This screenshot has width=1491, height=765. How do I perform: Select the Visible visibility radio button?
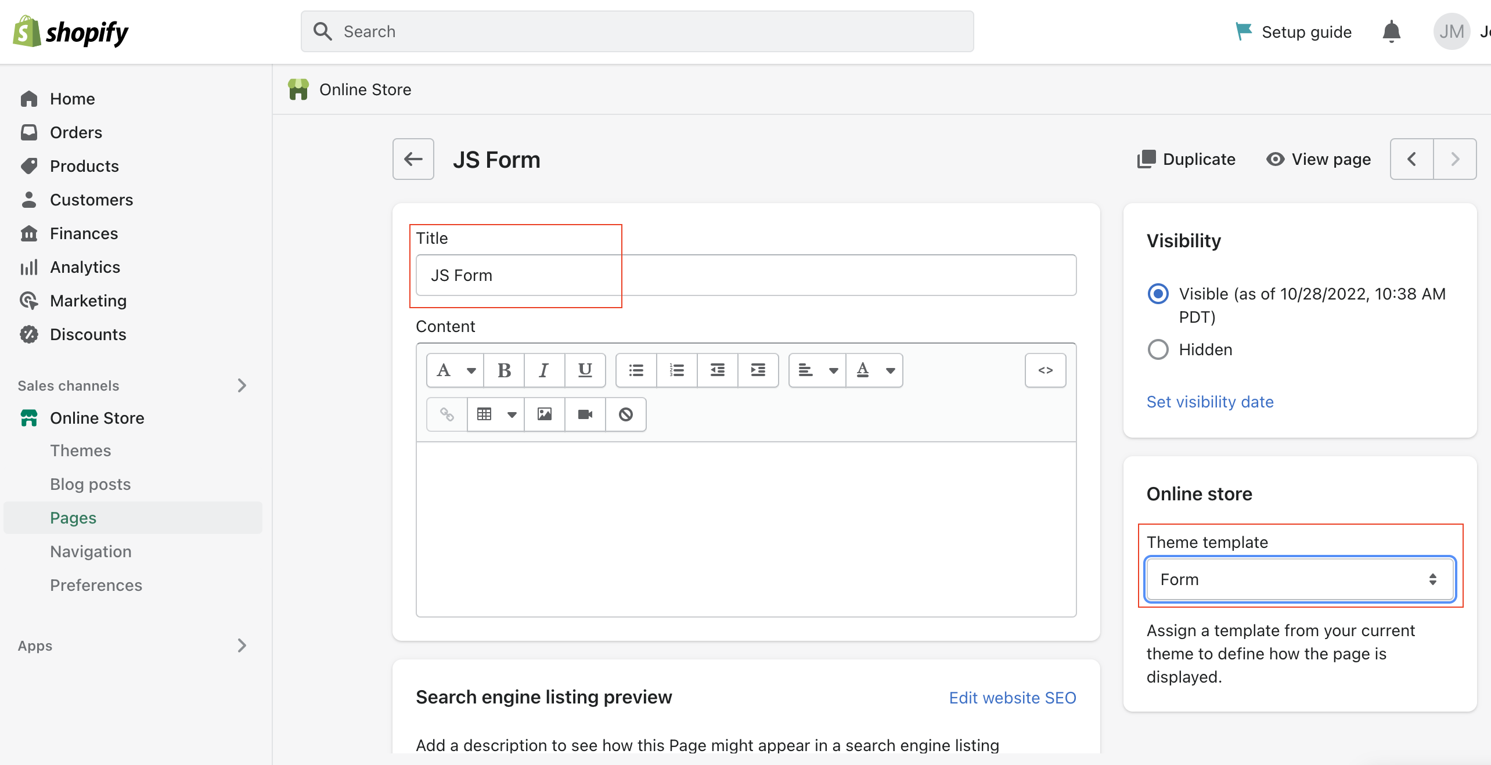point(1158,294)
